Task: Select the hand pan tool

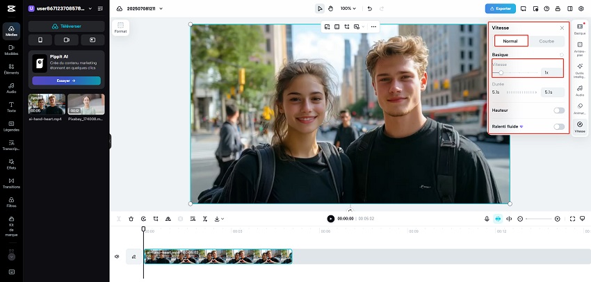Action: tap(330, 8)
